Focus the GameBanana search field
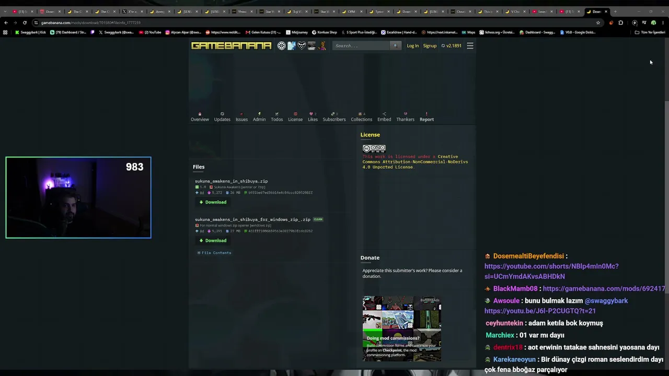The width and height of the screenshot is (669, 376). tap(362, 46)
